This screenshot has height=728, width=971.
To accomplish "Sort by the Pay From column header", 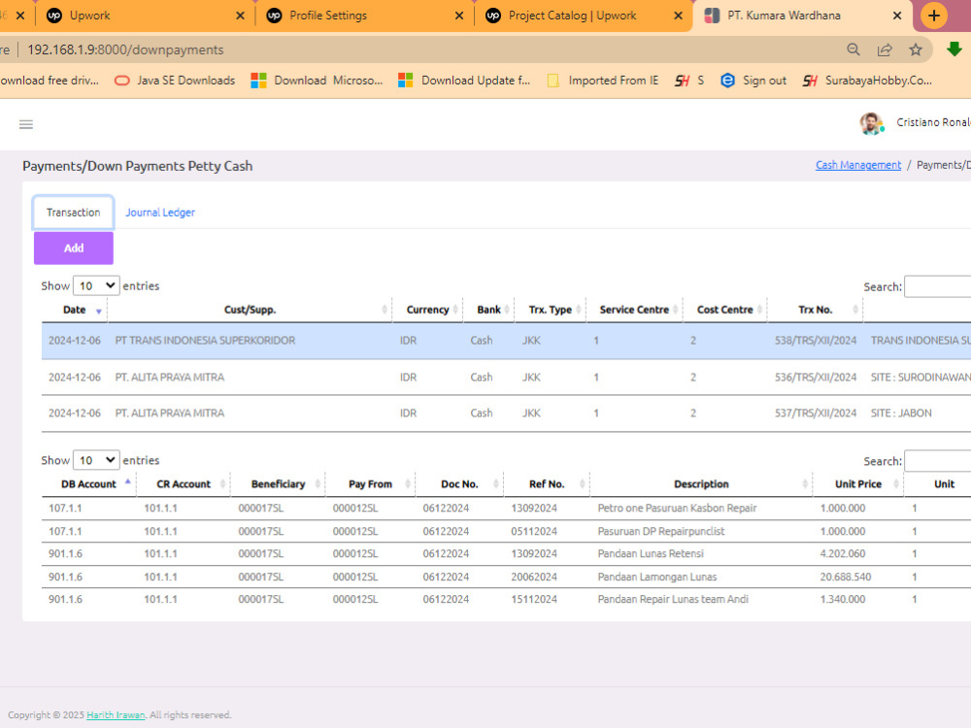I will pyautogui.click(x=370, y=484).
